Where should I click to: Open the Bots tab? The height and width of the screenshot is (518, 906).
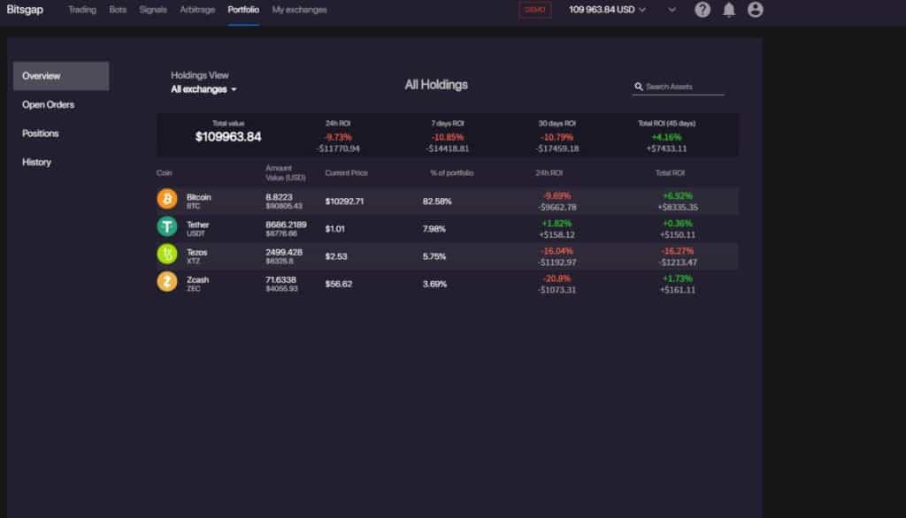pos(118,10)
